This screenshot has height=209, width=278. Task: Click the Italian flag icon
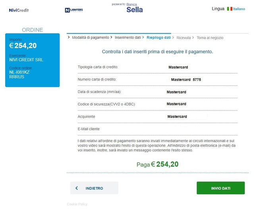point(230,9)
